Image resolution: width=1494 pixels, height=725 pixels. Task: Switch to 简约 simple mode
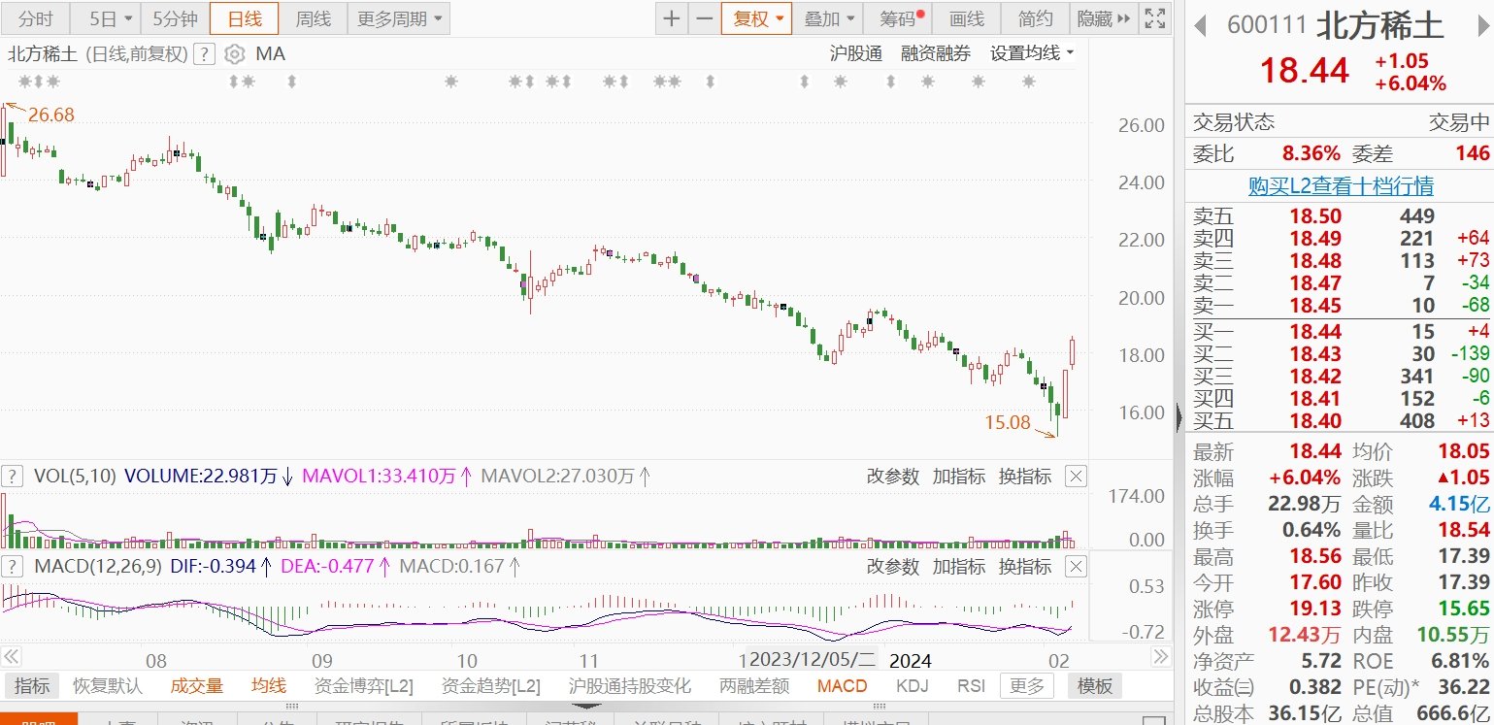(x=1035, y=18)
